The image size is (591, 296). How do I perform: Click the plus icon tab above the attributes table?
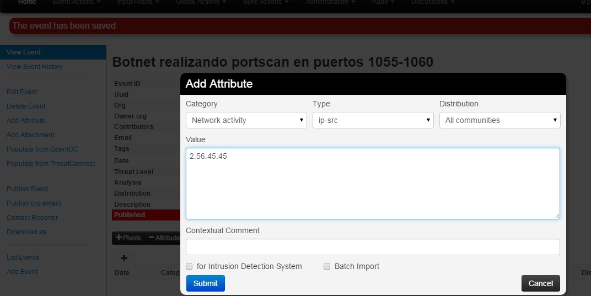[124, 258]
